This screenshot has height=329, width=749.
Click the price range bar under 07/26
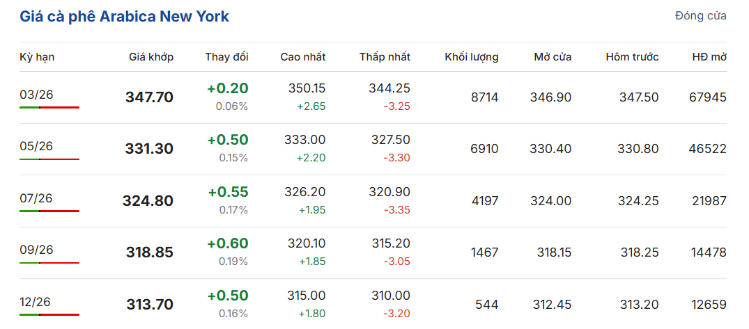pyautogui.click(x=49, y=211)
